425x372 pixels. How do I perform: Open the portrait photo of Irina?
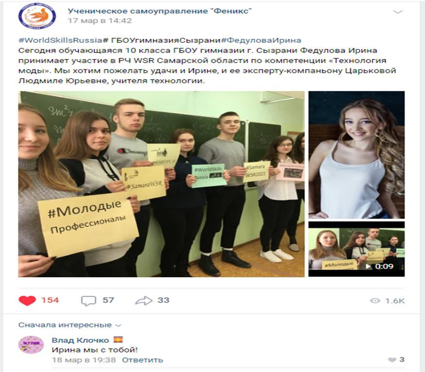[357, 155]
